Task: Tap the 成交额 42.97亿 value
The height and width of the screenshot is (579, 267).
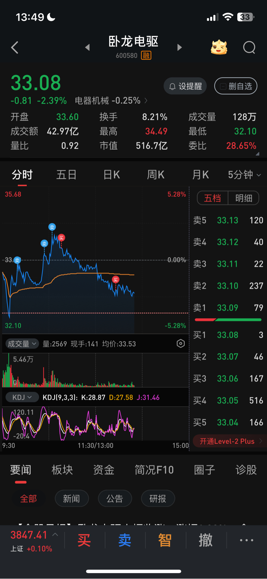Action: click(63, 131)
